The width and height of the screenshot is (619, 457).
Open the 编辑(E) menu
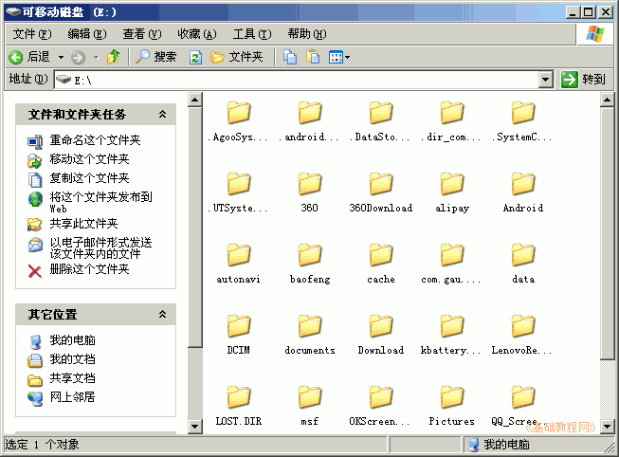[87, 34]
